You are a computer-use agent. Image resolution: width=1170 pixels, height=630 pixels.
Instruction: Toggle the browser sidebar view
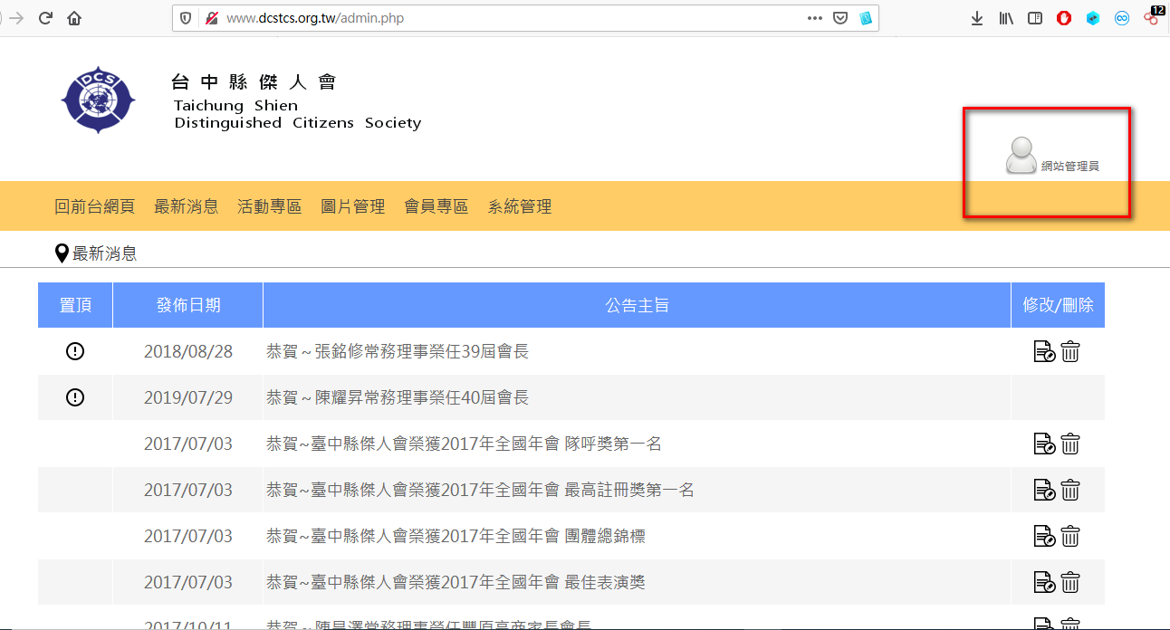[1035, 18]
